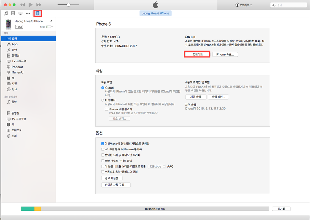Open the Music library icon
310x220 pixels.
point(6,13)
